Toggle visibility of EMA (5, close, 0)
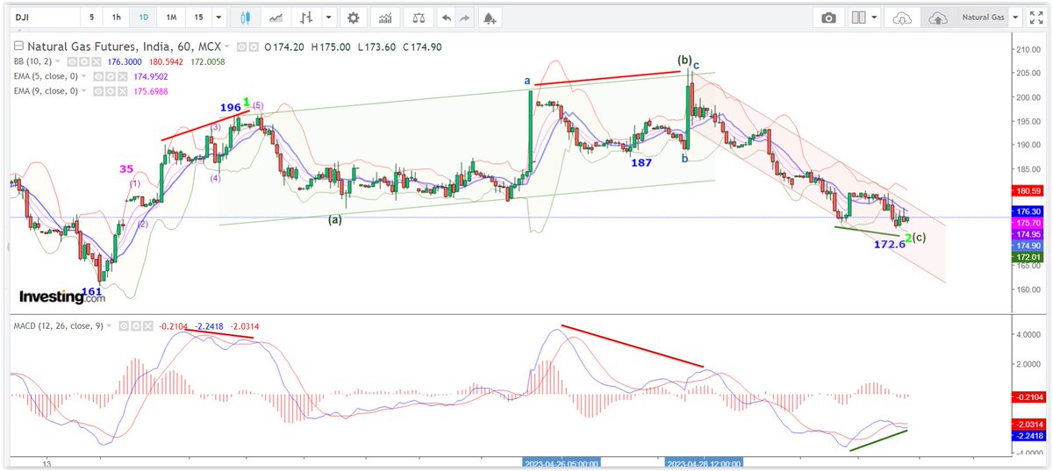 97,76
